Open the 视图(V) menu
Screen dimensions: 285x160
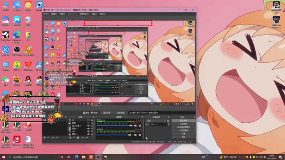coord(62,14)
